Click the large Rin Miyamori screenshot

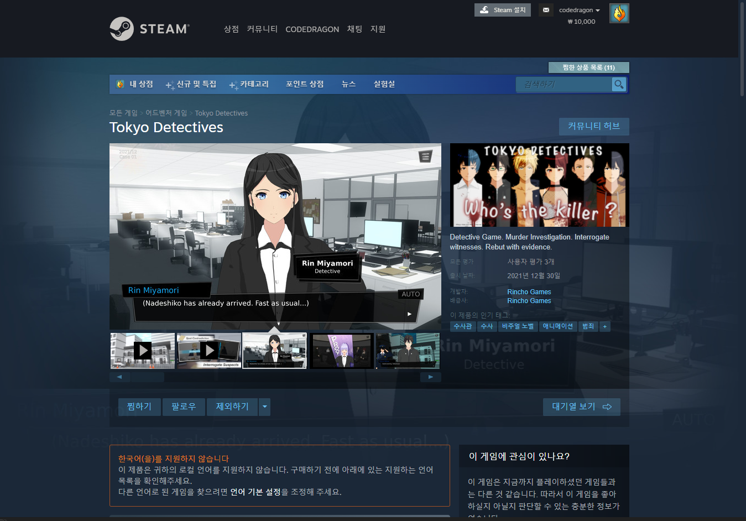coord(275,236)
